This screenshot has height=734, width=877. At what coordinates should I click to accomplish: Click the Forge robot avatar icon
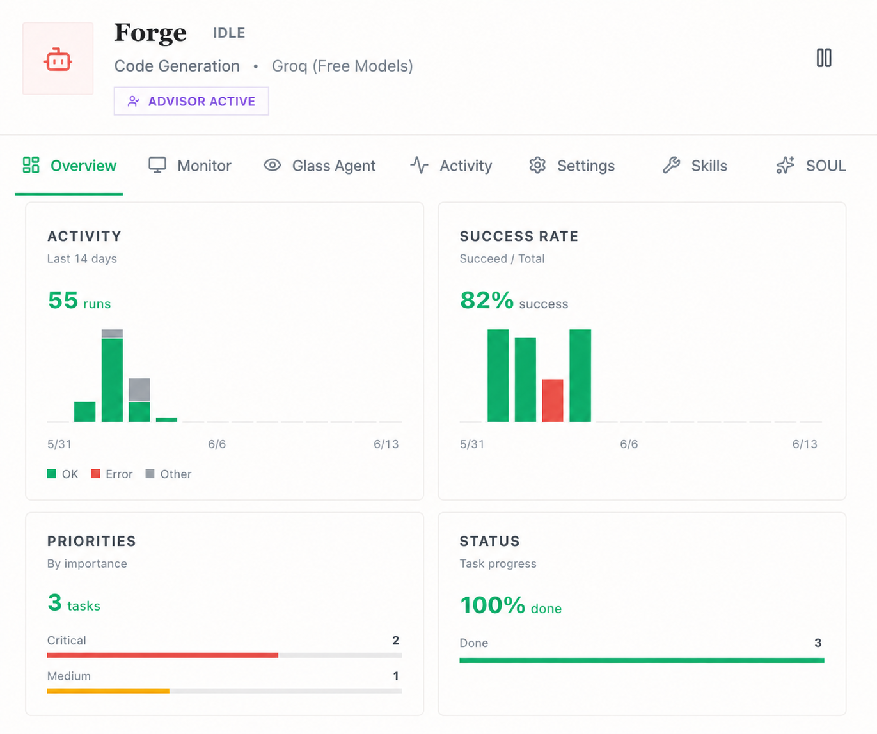[x=58, y=59]
